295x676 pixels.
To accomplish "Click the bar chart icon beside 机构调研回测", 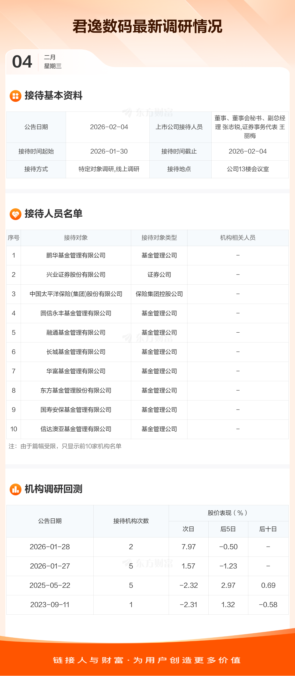I will coord(16,489).
